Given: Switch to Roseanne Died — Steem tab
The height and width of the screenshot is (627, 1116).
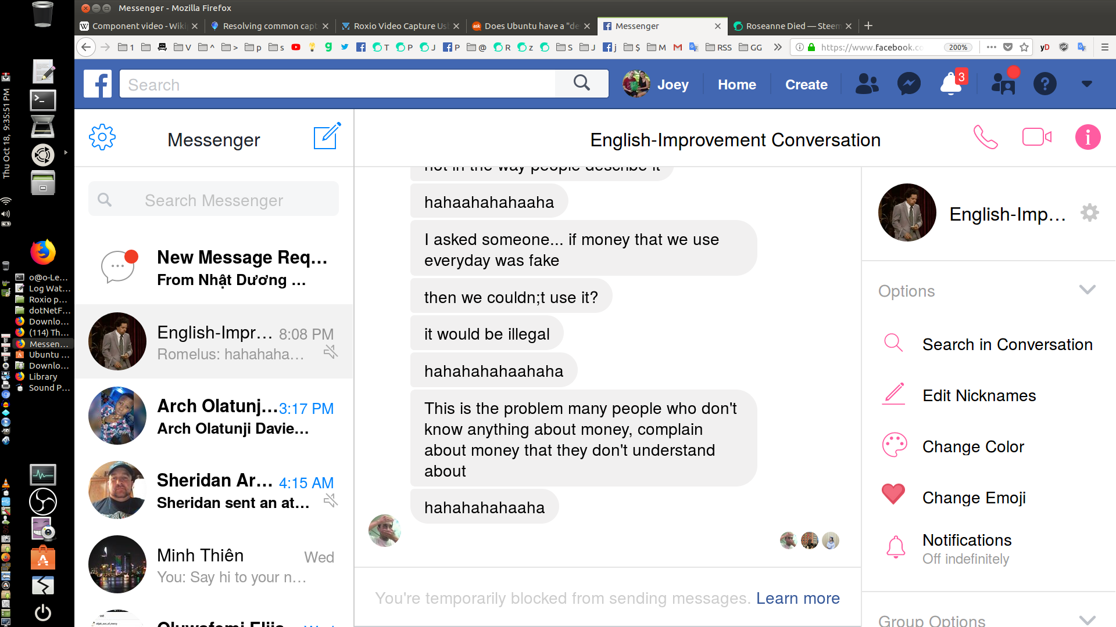Looking at the screenshot, I should click(793, 26).
